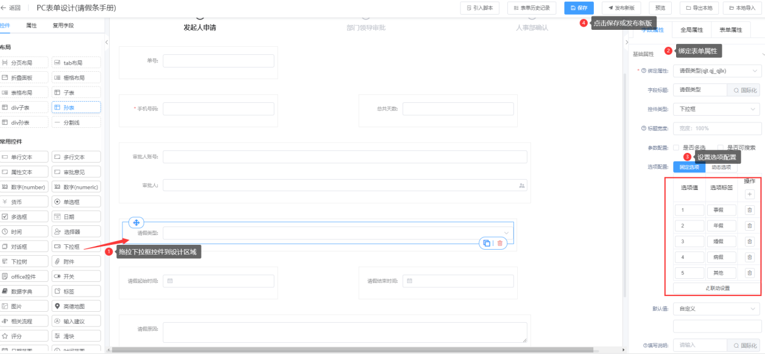Switch to the 全局属性 tab
765x355 pixels.
click(691, 30)
